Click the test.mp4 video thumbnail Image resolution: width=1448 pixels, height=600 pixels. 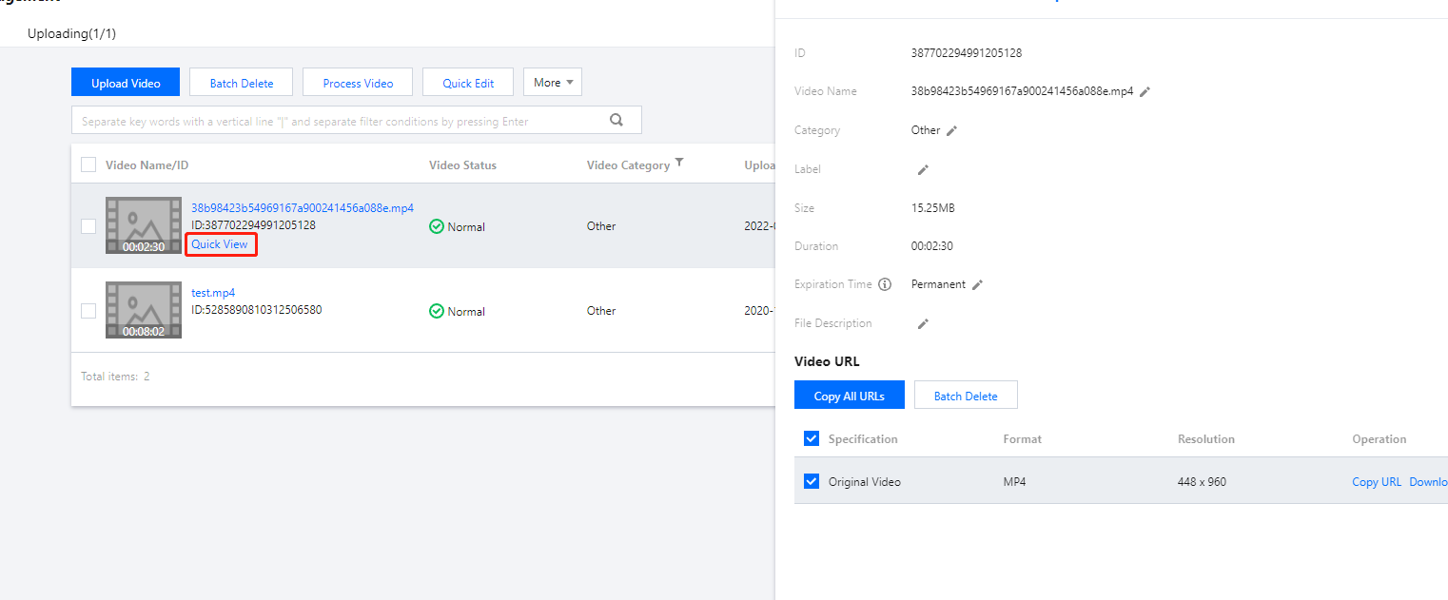pos(144,310)
